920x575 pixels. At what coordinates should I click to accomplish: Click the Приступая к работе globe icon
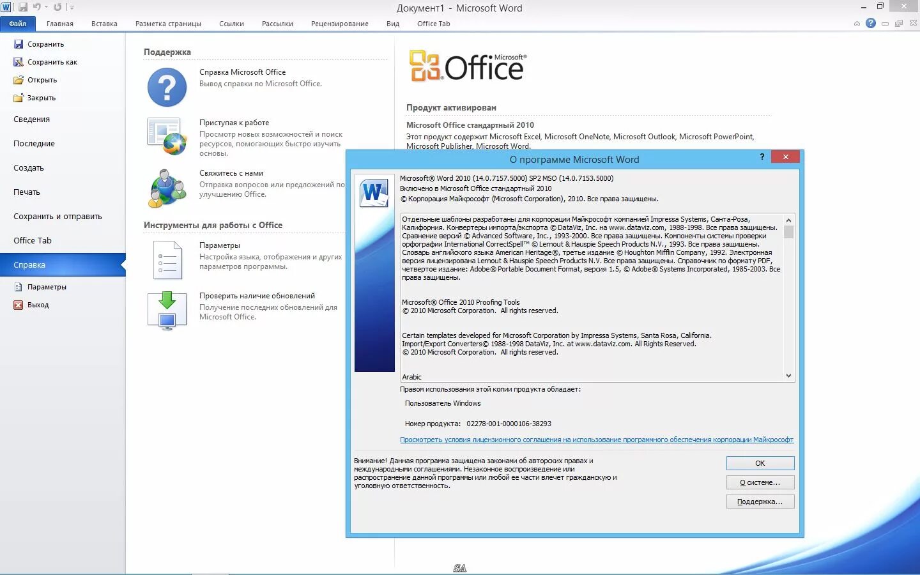167,137
